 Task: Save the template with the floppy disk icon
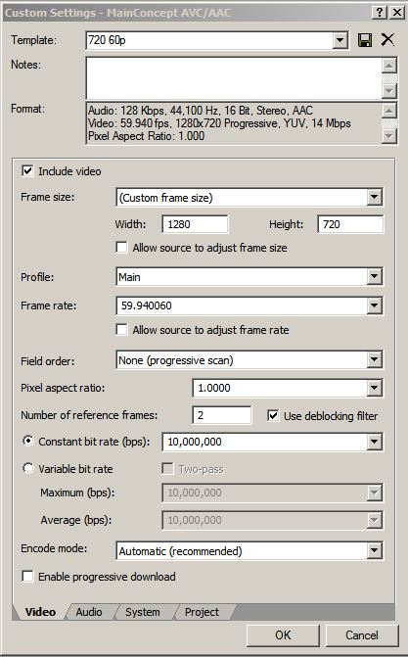click(365, 40)
